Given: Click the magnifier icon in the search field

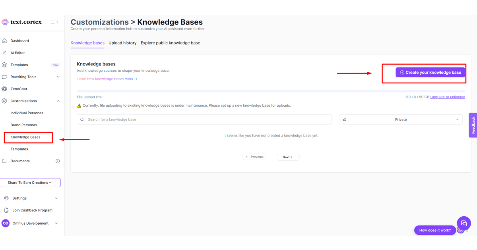Looking at the screenshot, I should (x=82, y=119).
